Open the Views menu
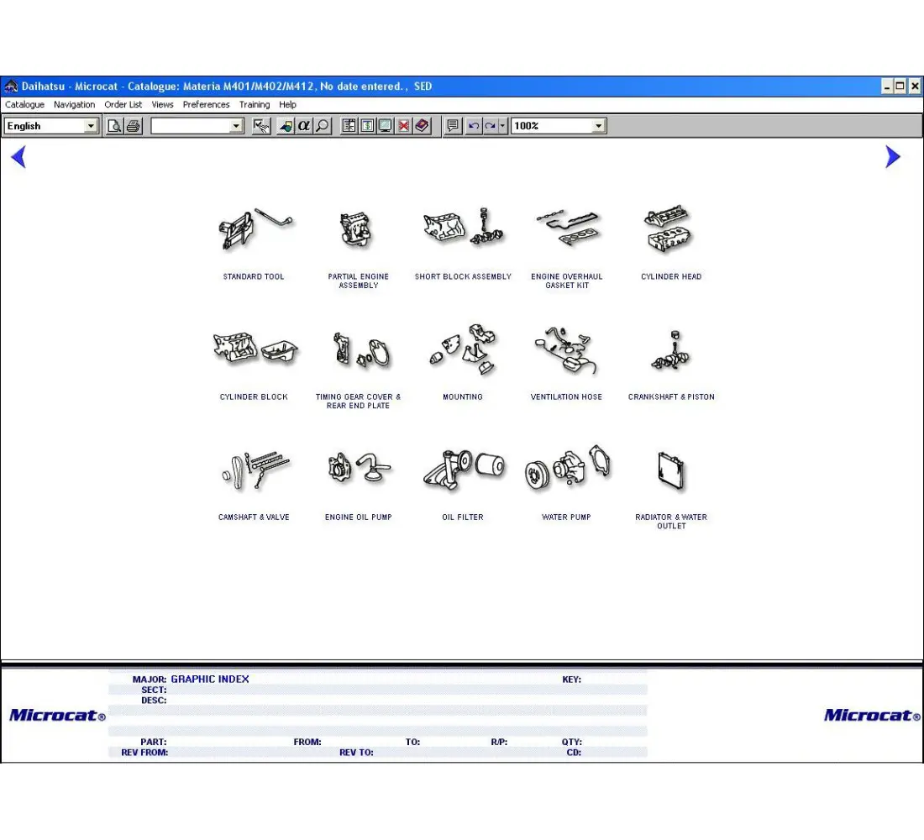 (x=163, y=104)
